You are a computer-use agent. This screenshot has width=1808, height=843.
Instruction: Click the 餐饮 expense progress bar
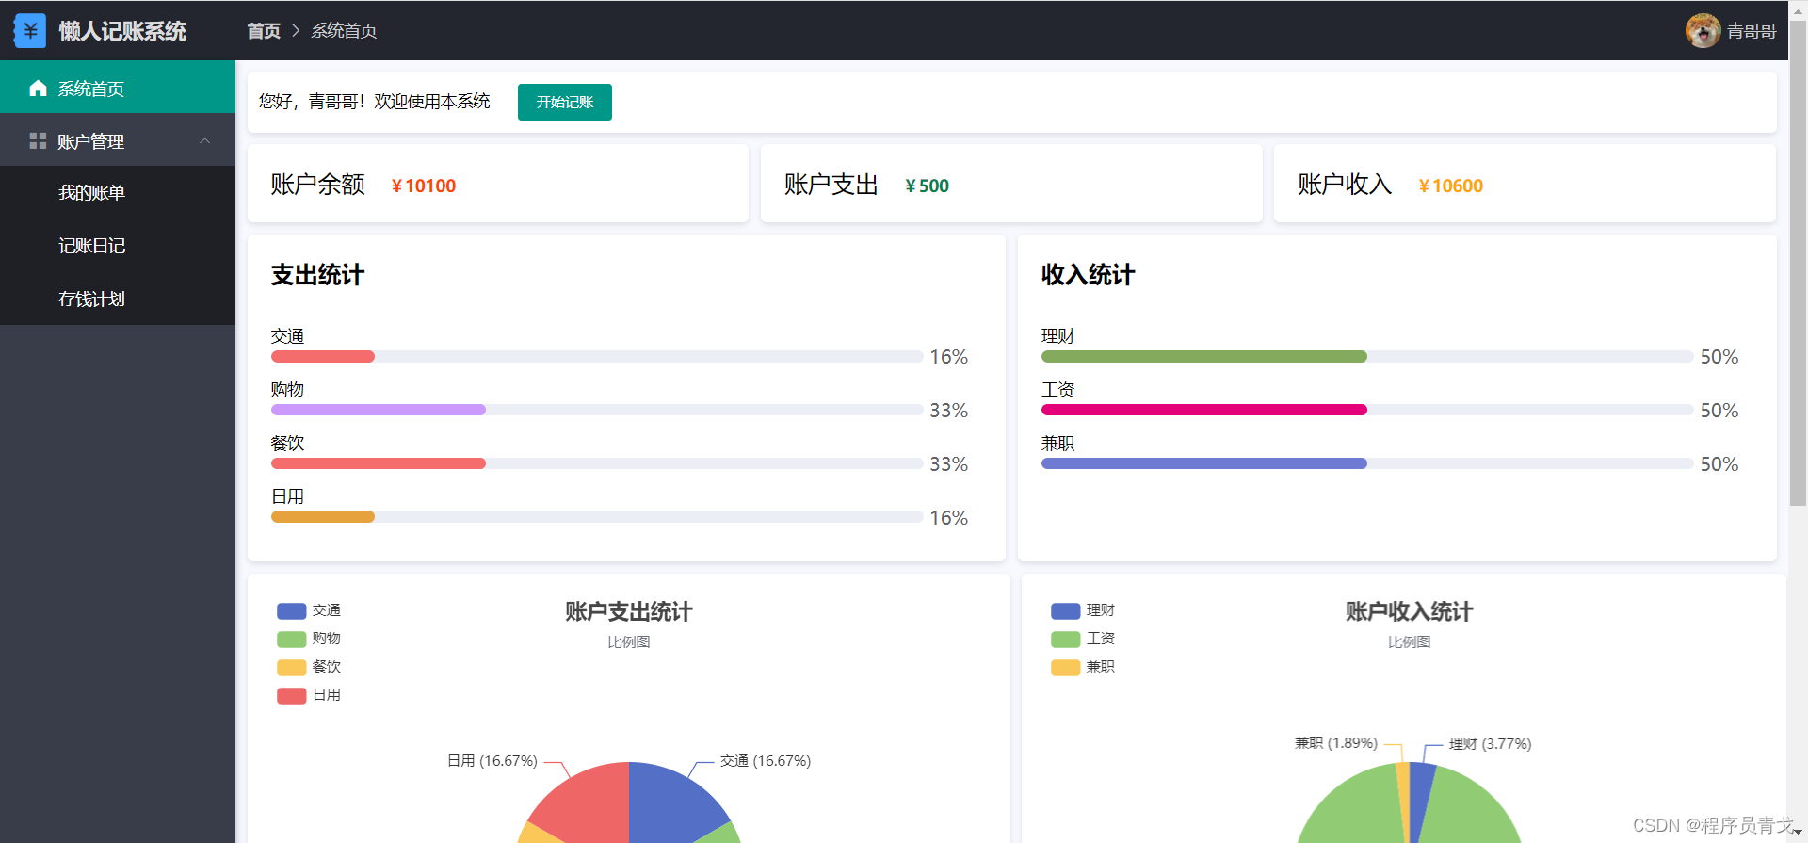click(x=597, y=463)
